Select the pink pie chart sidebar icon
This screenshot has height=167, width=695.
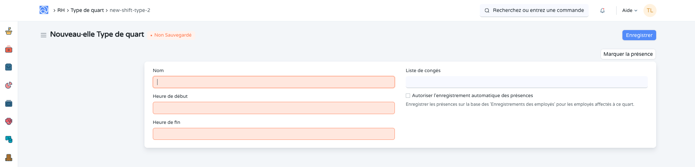9,85
